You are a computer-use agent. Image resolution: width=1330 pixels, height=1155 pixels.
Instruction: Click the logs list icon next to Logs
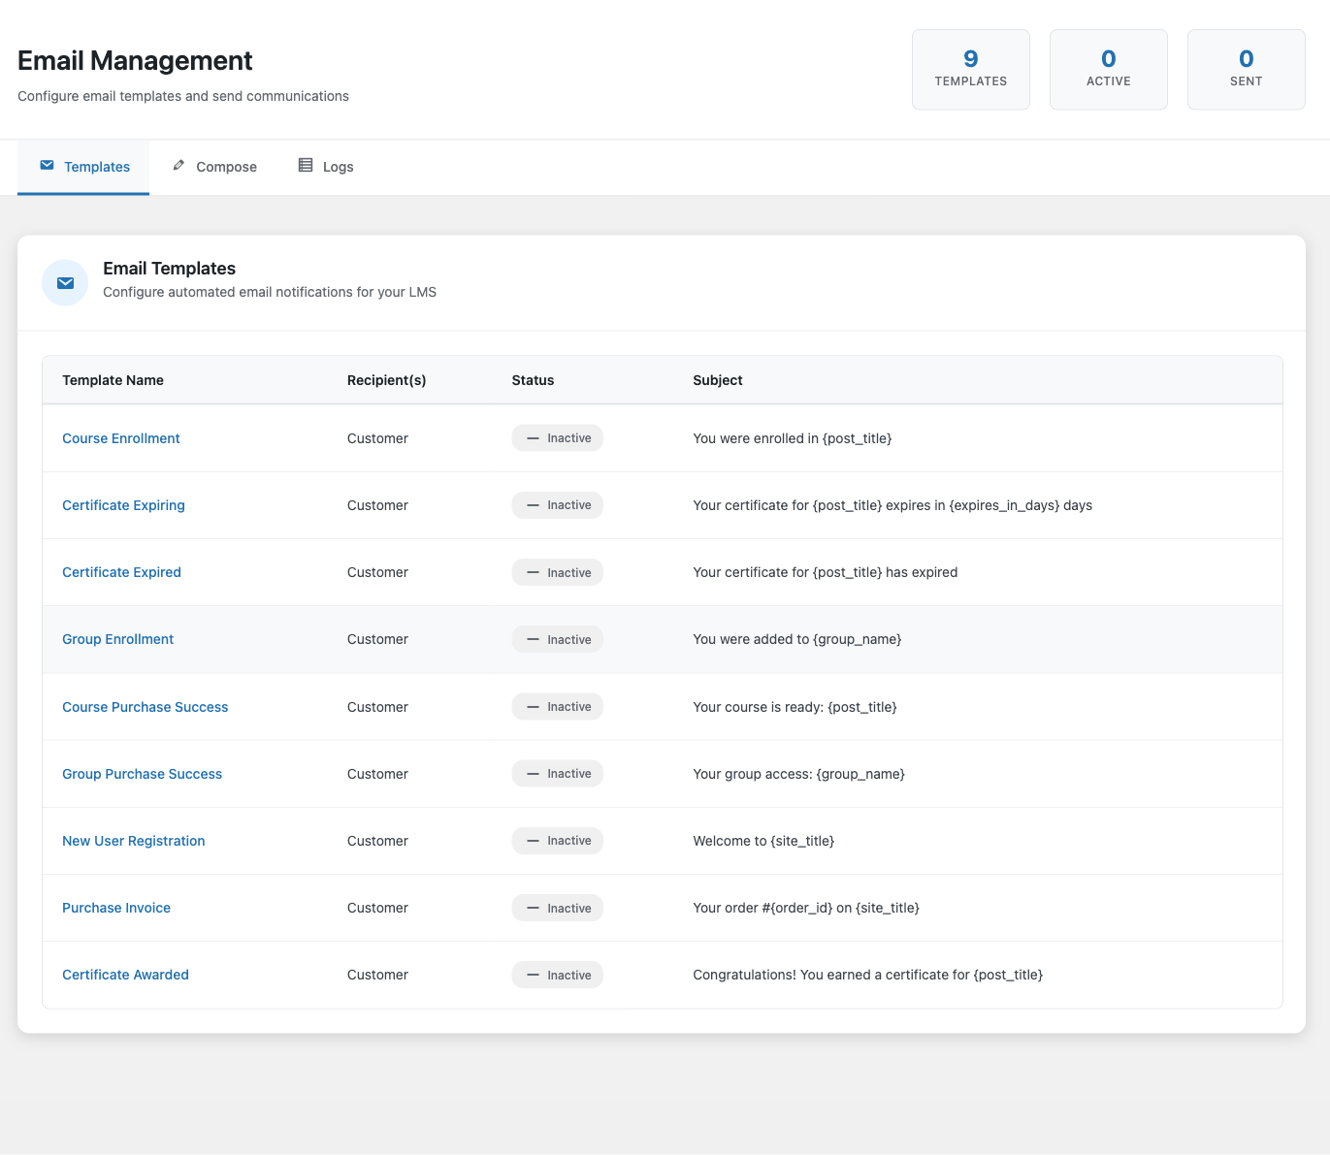(x=305, y=166)
